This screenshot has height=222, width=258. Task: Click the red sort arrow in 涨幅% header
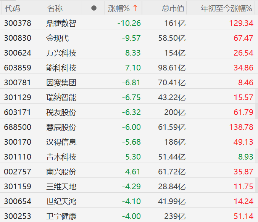click(x=135, y=8)
